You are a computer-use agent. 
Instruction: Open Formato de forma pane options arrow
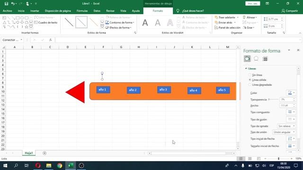tap(289, 50)
